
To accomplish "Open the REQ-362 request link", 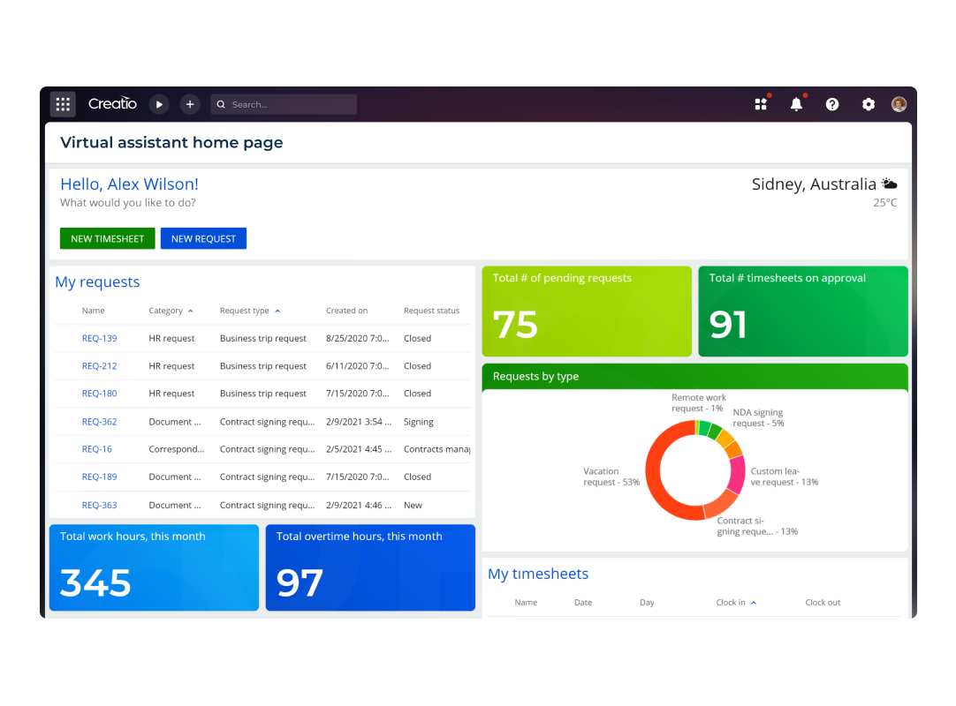I will pos(99,422).
